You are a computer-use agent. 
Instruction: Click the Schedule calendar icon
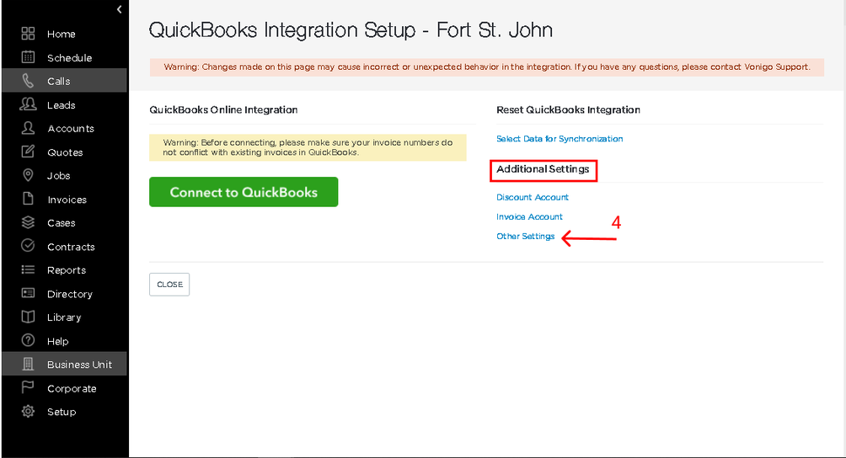(28, 57)
